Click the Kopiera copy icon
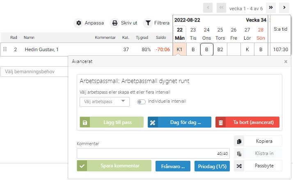 (239, 141)
